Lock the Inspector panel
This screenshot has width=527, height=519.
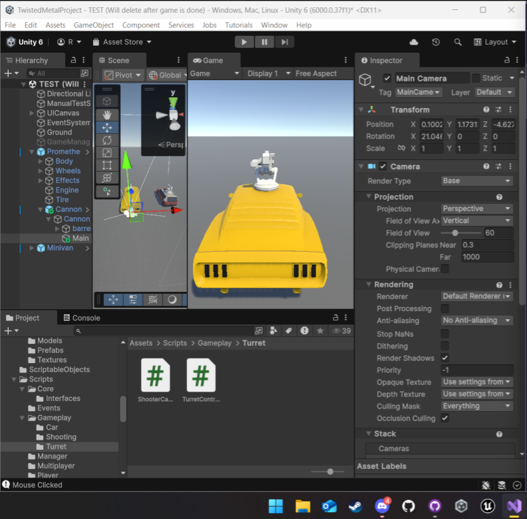coord(506,60)
